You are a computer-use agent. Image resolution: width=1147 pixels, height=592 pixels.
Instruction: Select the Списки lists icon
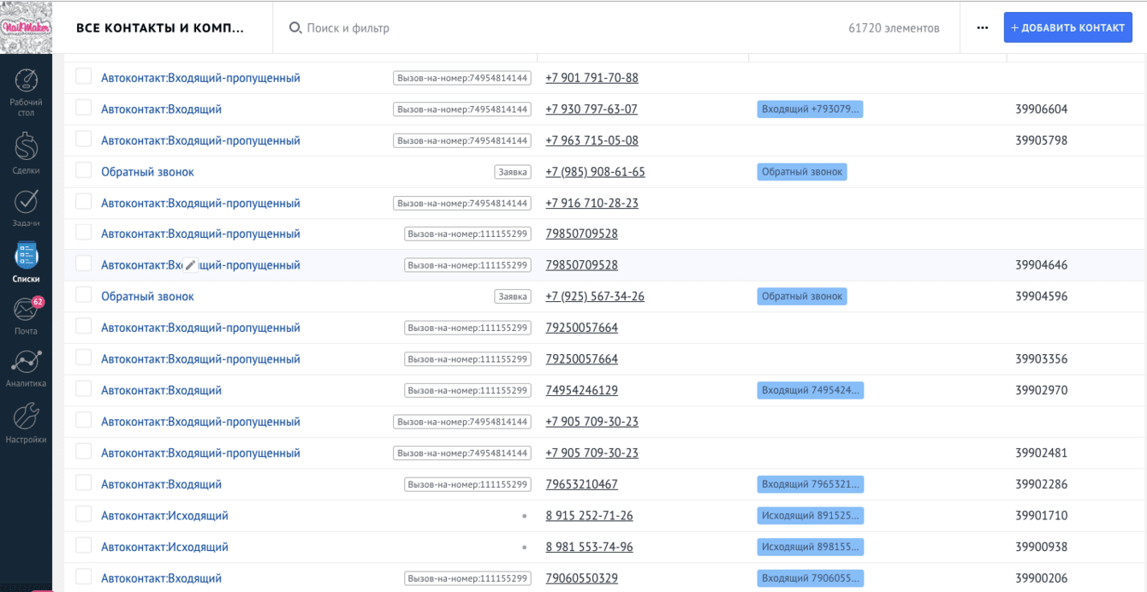coord(26,257)
